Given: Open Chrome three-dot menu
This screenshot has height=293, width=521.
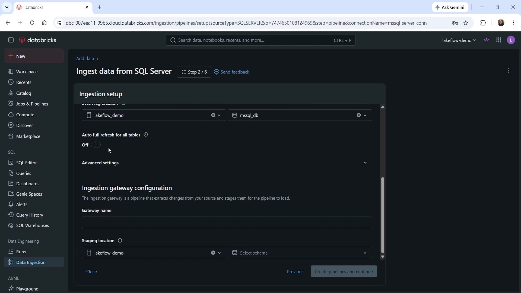Looking at the screenshot, I should point(513,23).
